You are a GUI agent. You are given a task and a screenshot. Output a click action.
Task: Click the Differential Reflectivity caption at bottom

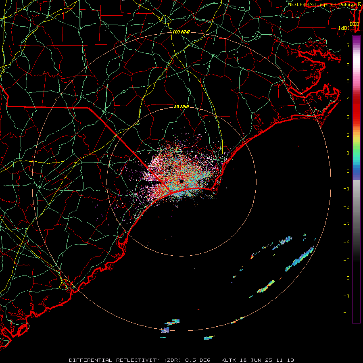tap(181, 360)
